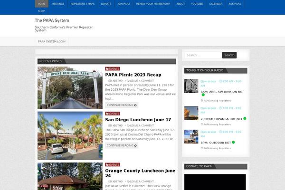The width and height of the screenshot is (285, 190).
Task: Select Join PAPA in navigation
Action: (123, 4)
